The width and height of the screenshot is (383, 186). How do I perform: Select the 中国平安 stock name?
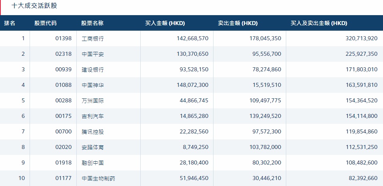[x=93, y=54]
